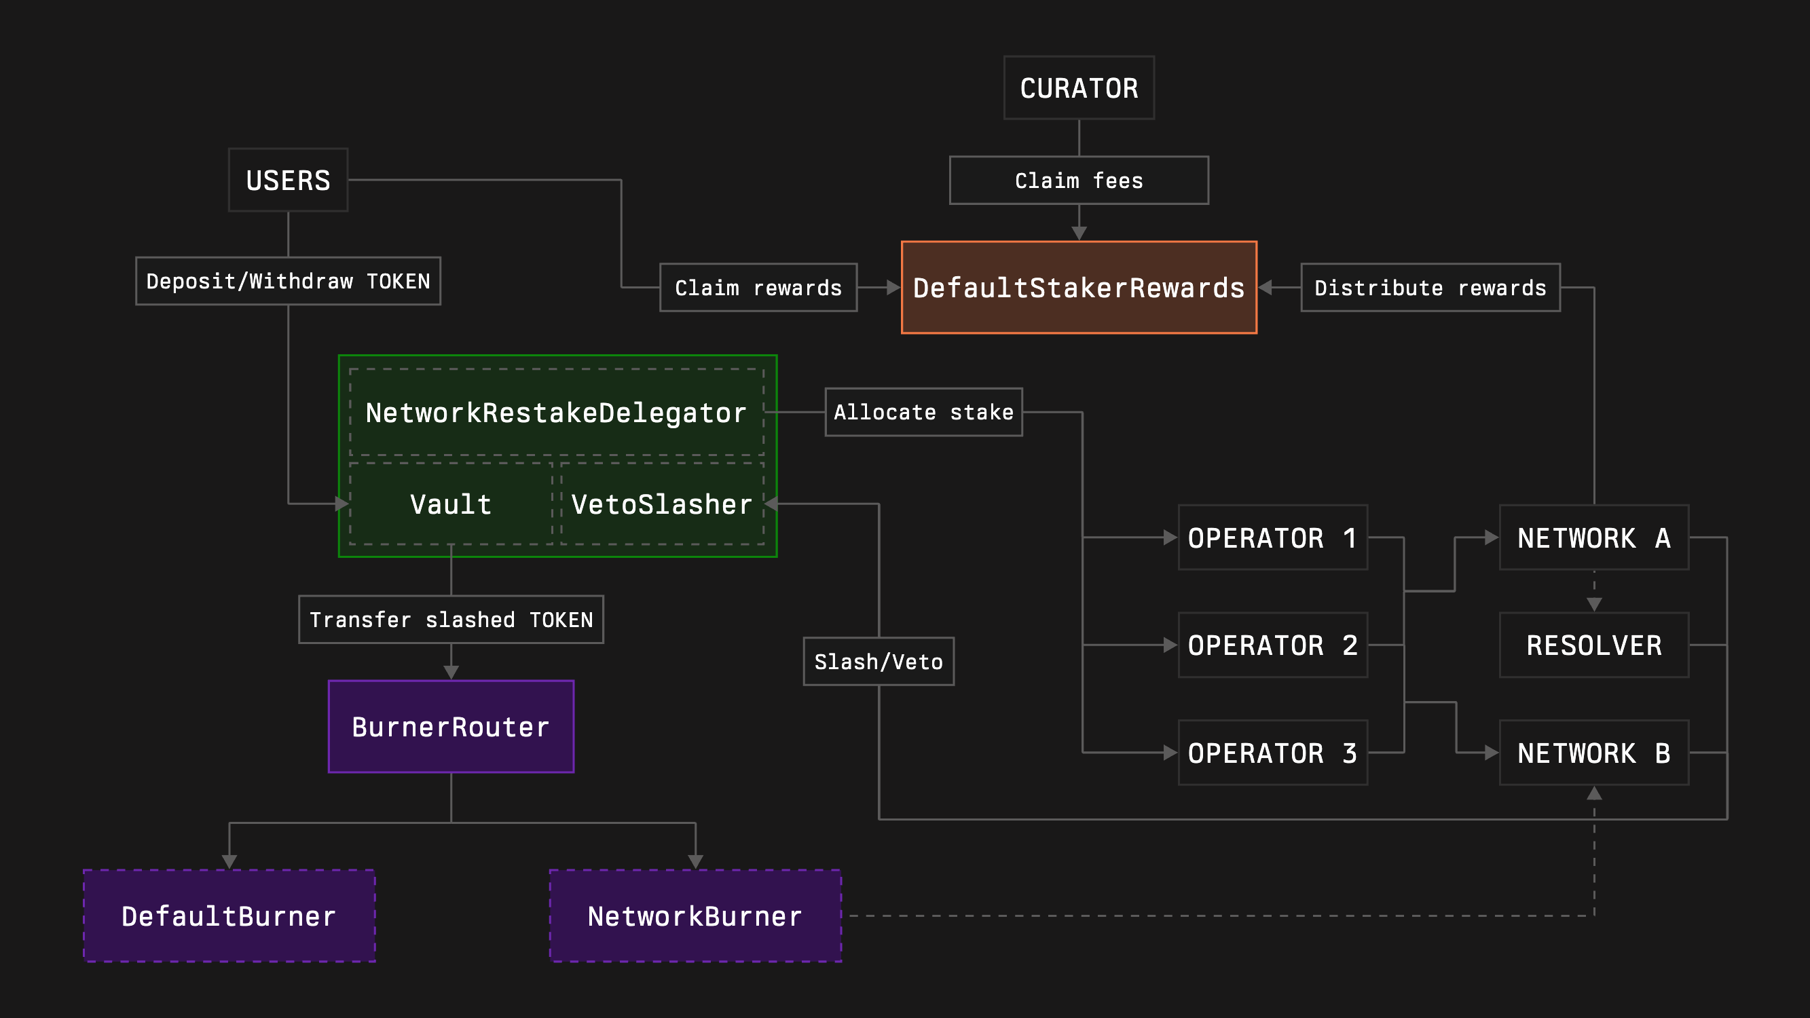Select the NetworkRestakeDelegator module
The image size is (1810, 1018).
click(555, 414)
